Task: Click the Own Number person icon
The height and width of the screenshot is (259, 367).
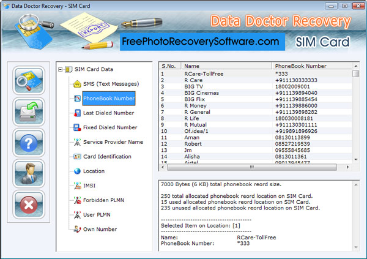Action: click(77, 229)
